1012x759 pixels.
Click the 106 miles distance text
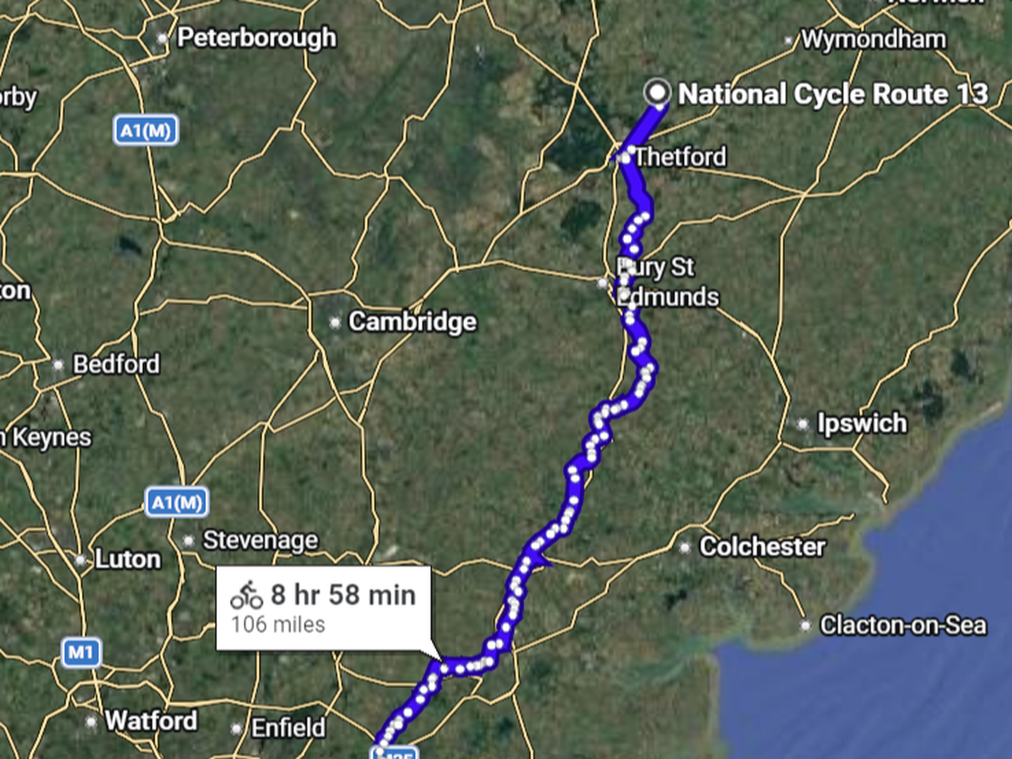click(278, 625)
